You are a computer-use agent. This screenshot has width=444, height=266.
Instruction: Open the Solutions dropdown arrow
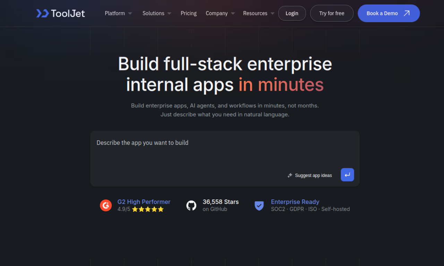[169, 14]
